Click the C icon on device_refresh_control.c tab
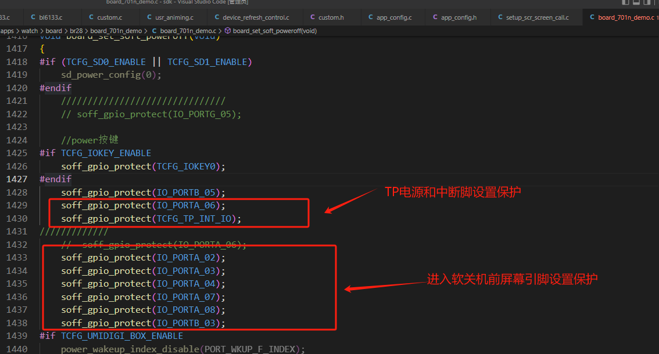 coord(217,17)
